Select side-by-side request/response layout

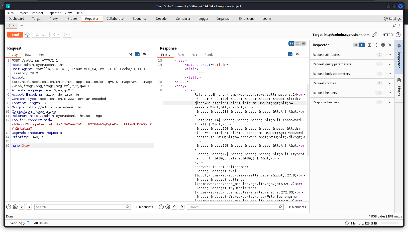291,44
